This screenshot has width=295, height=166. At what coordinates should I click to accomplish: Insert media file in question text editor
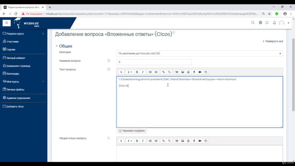pyautogui.click(x=189, y=72)
